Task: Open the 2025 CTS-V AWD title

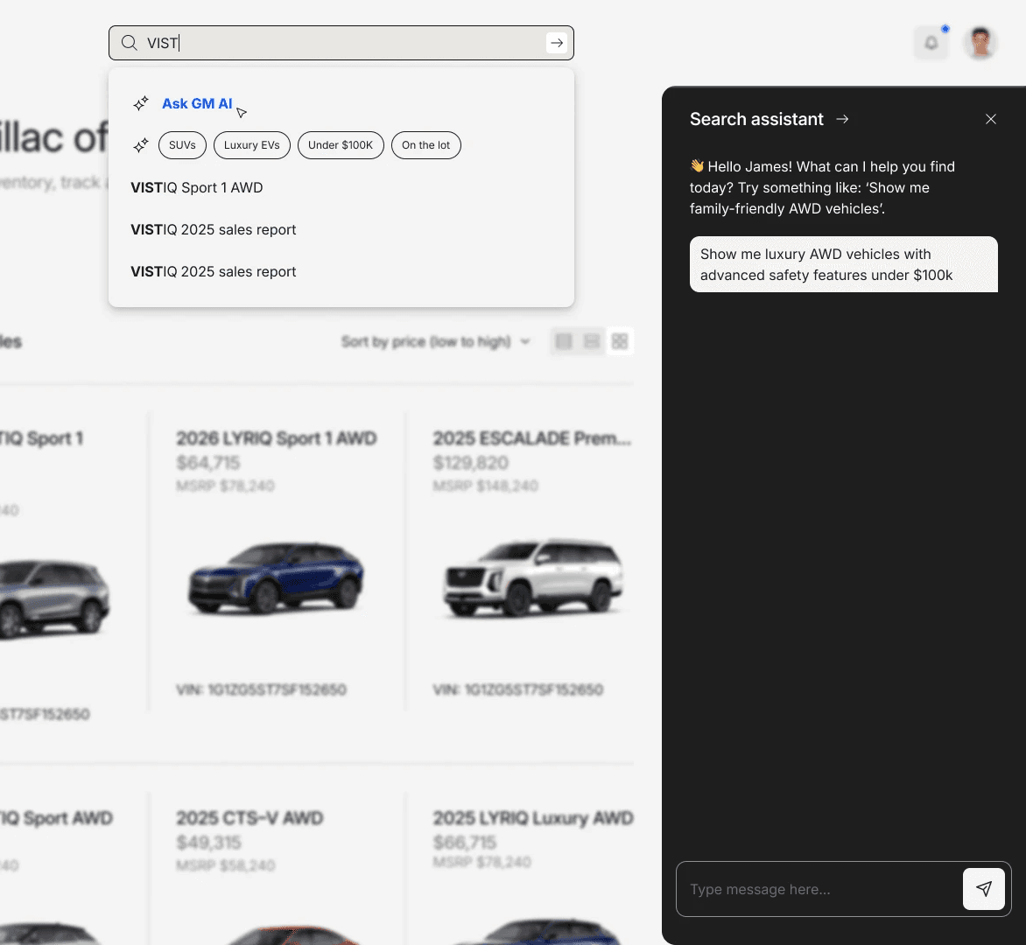Action: pyautogui.click(x=249, y=818)
